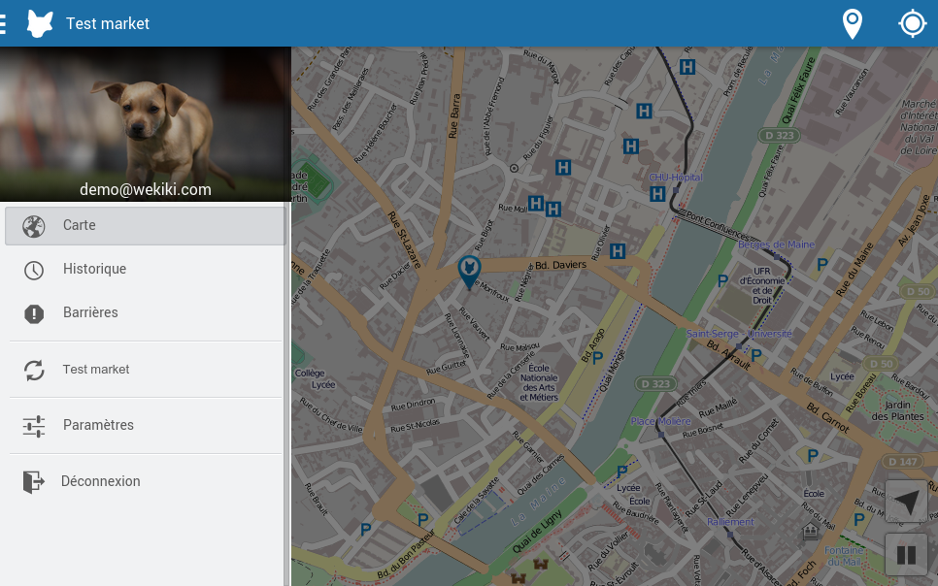Select the fox marker pin on map

(x=470, y=272)
